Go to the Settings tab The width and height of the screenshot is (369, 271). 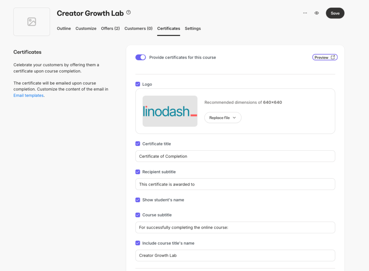point(193,28)
